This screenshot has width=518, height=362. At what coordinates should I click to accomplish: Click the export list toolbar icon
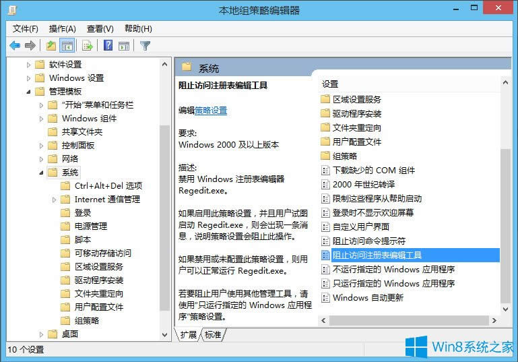88,46
